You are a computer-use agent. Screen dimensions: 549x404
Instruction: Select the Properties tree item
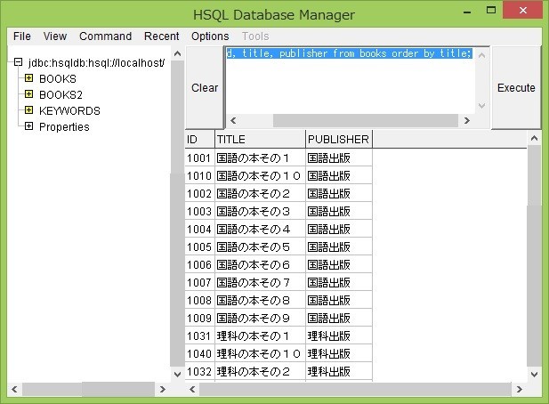pyautogui.click(x=64, y=126)
